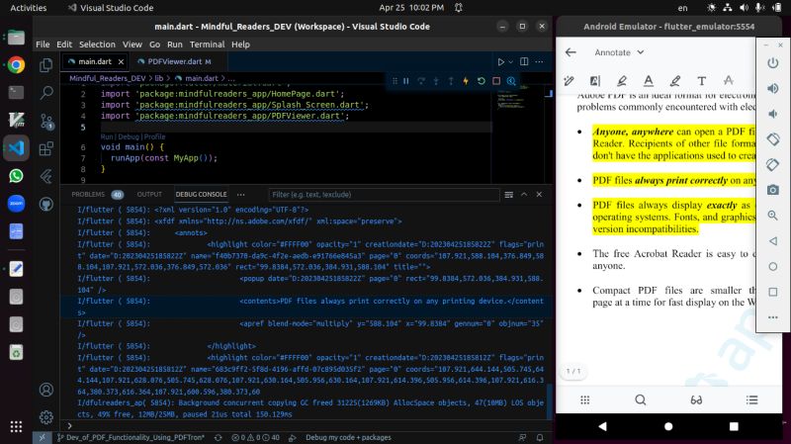Close the main.dart tab
791x444 pixels.
point(121,61)
